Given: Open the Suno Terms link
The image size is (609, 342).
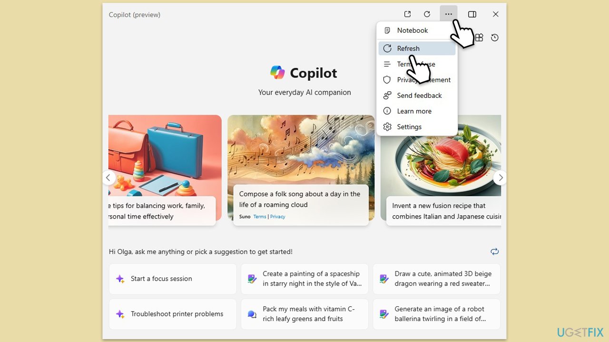Looking at the screenshot, I should pos(260,217).
